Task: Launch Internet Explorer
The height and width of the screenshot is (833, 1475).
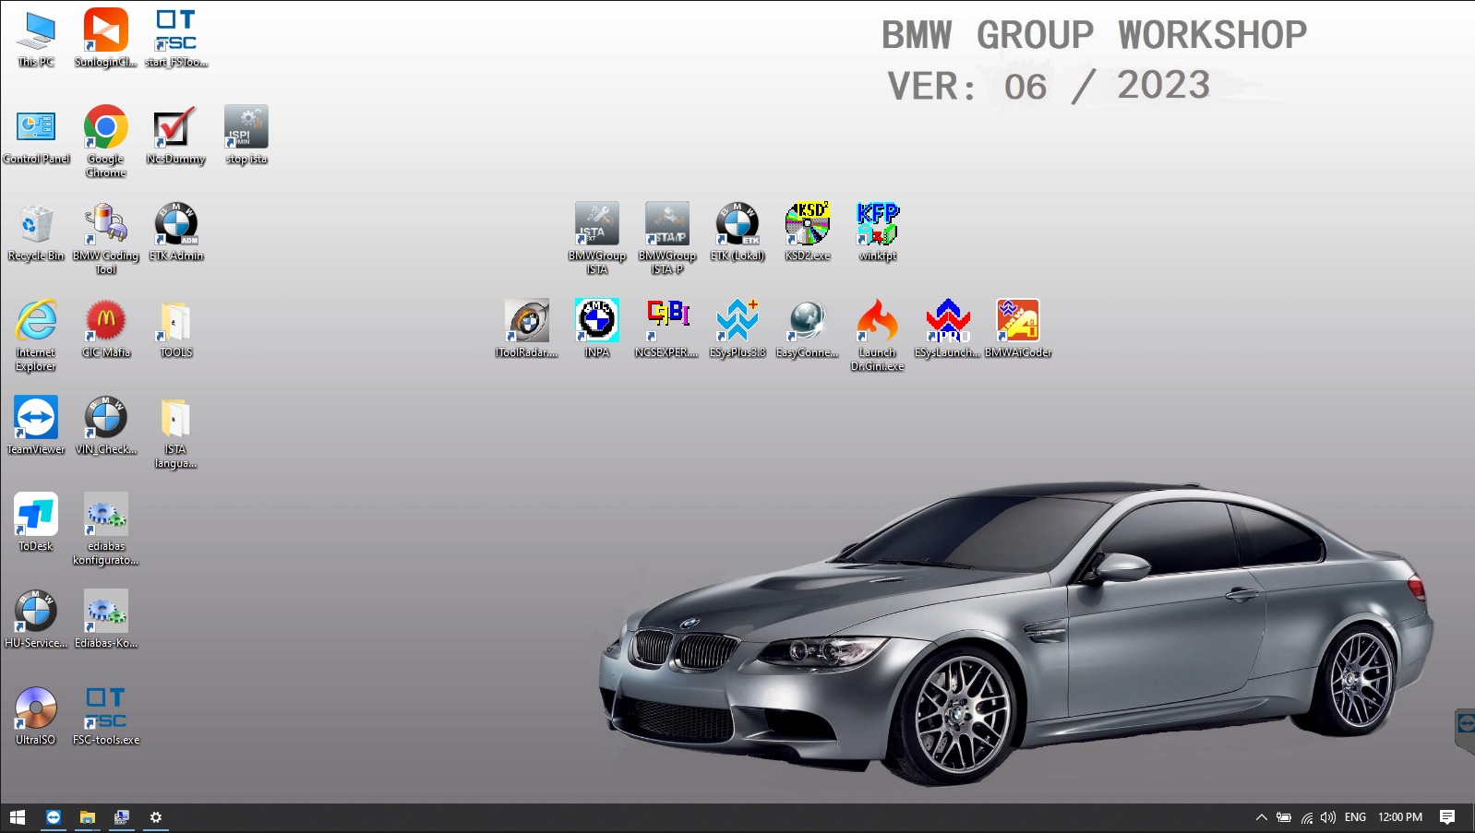Action: coord(36,336)
